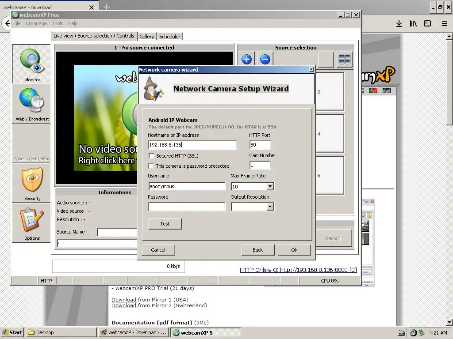Click the 4:21 AM system clock
This screenshot has width=453, height=339.
point(438,333)
